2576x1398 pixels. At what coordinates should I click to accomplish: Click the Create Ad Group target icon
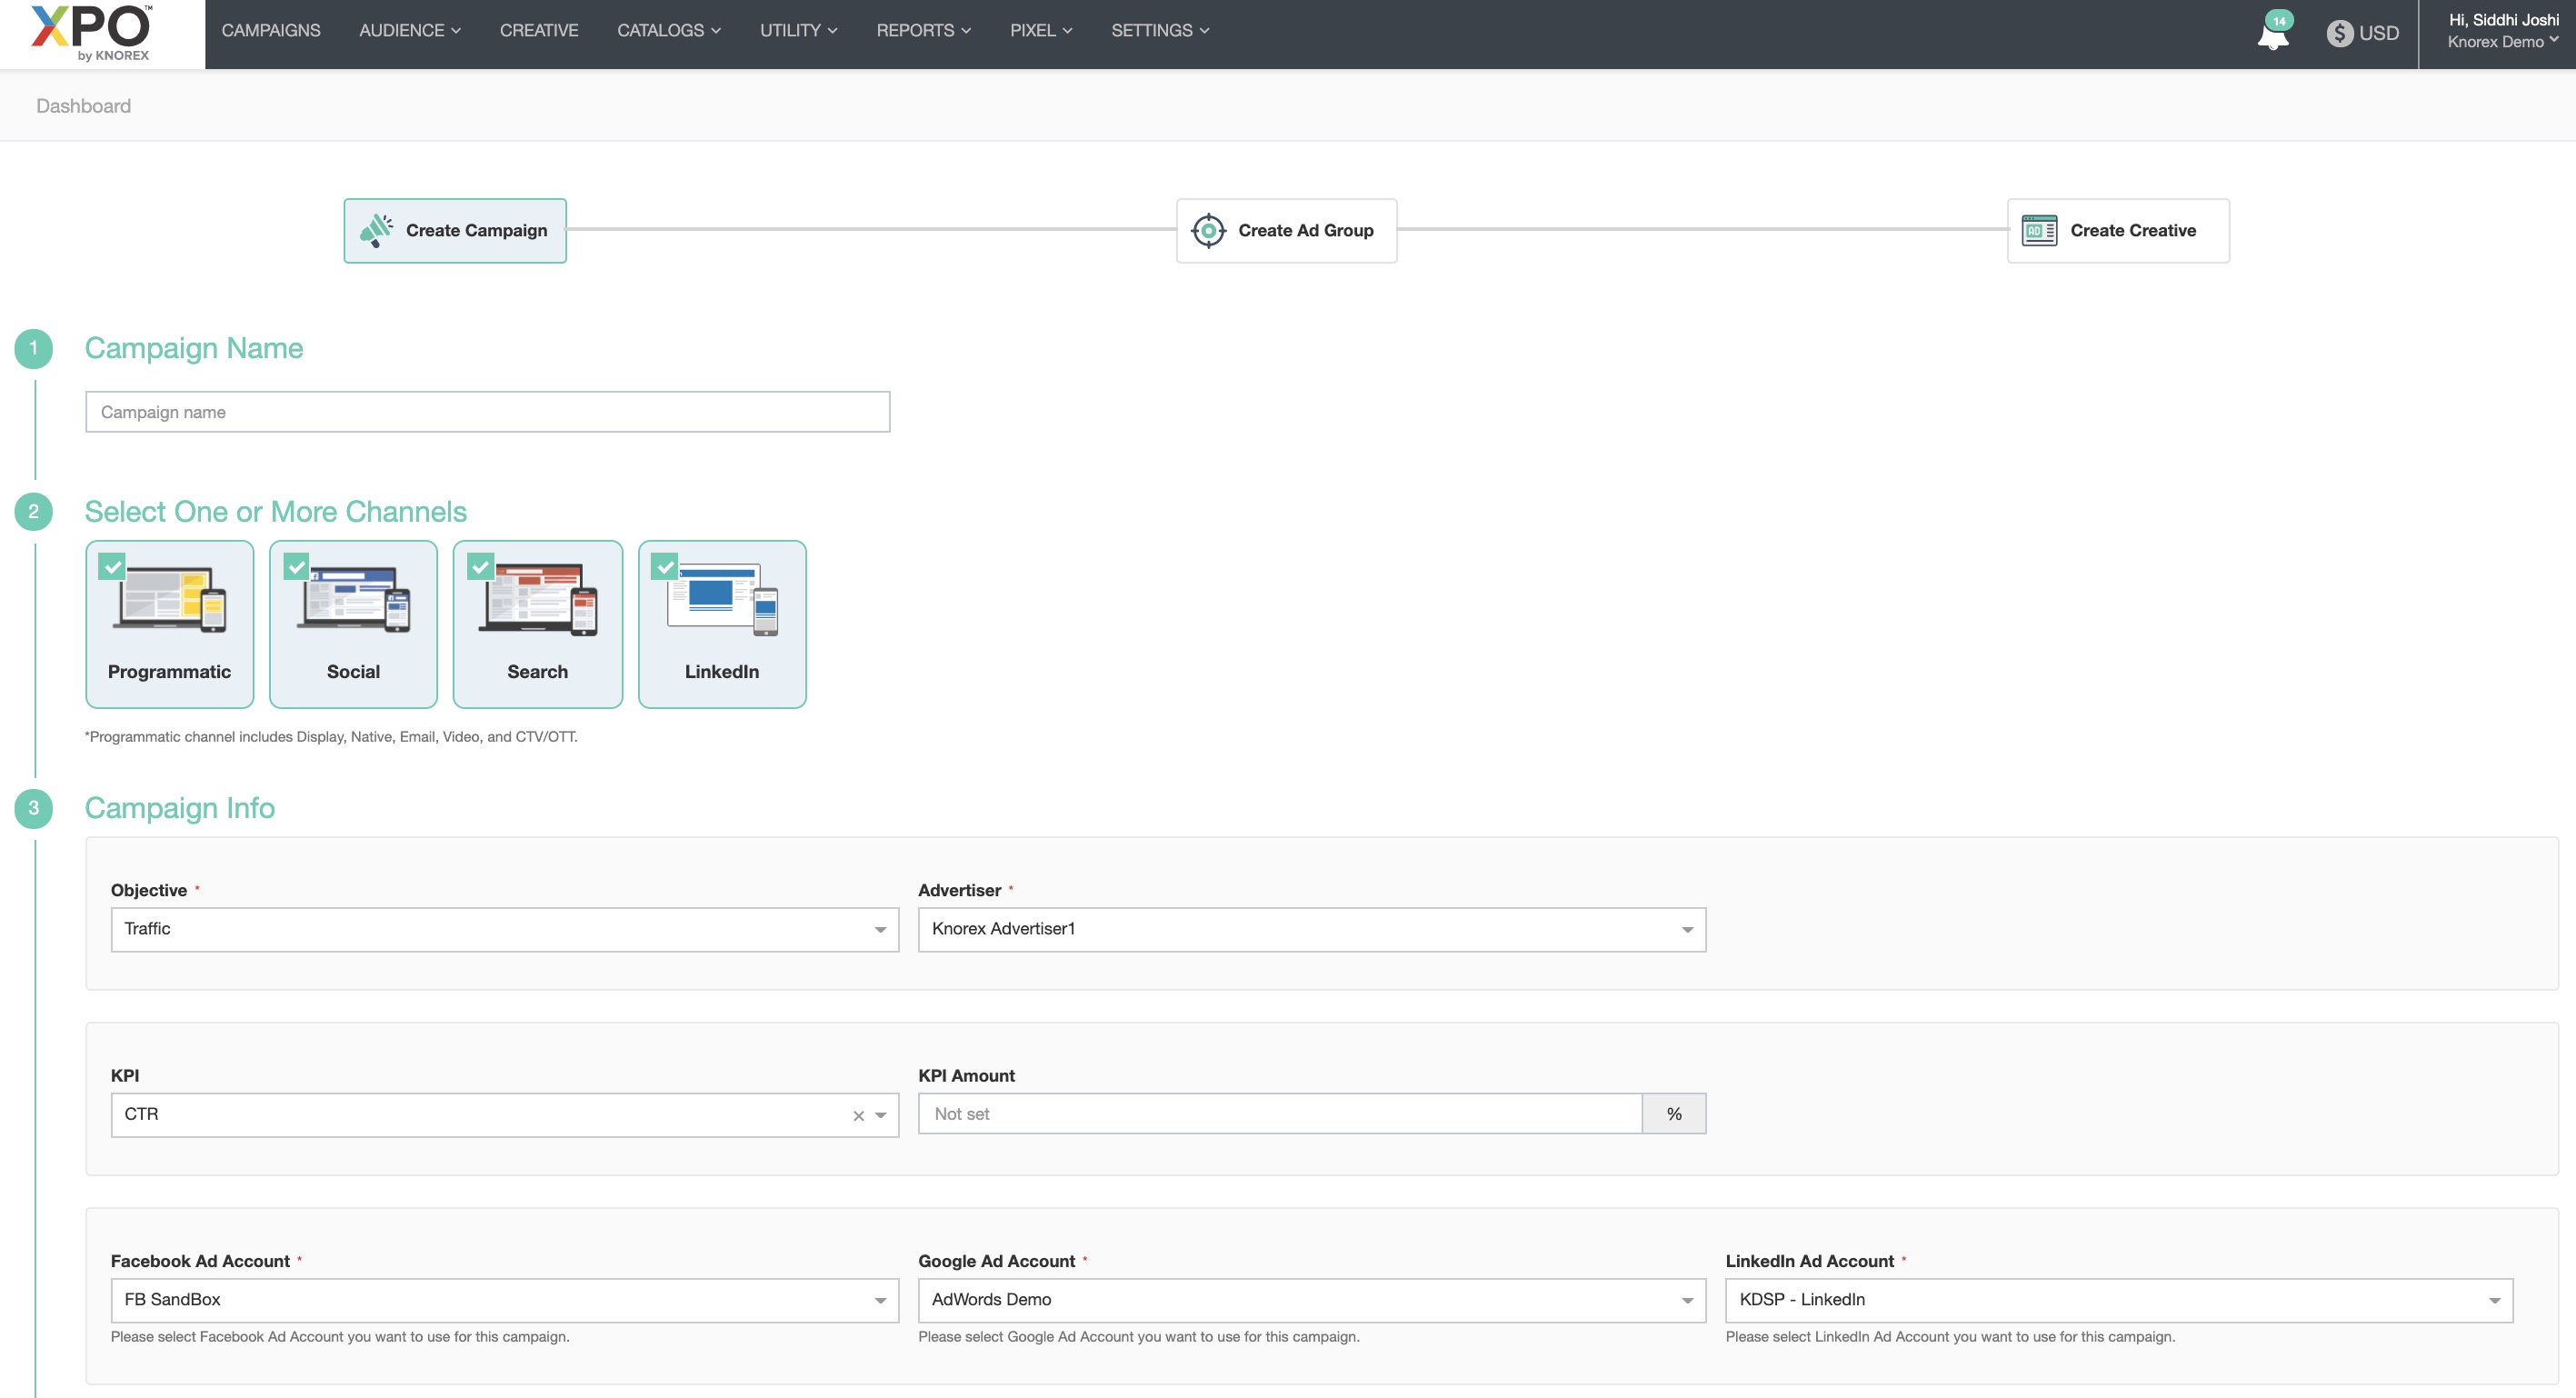tap(1208, 230)
